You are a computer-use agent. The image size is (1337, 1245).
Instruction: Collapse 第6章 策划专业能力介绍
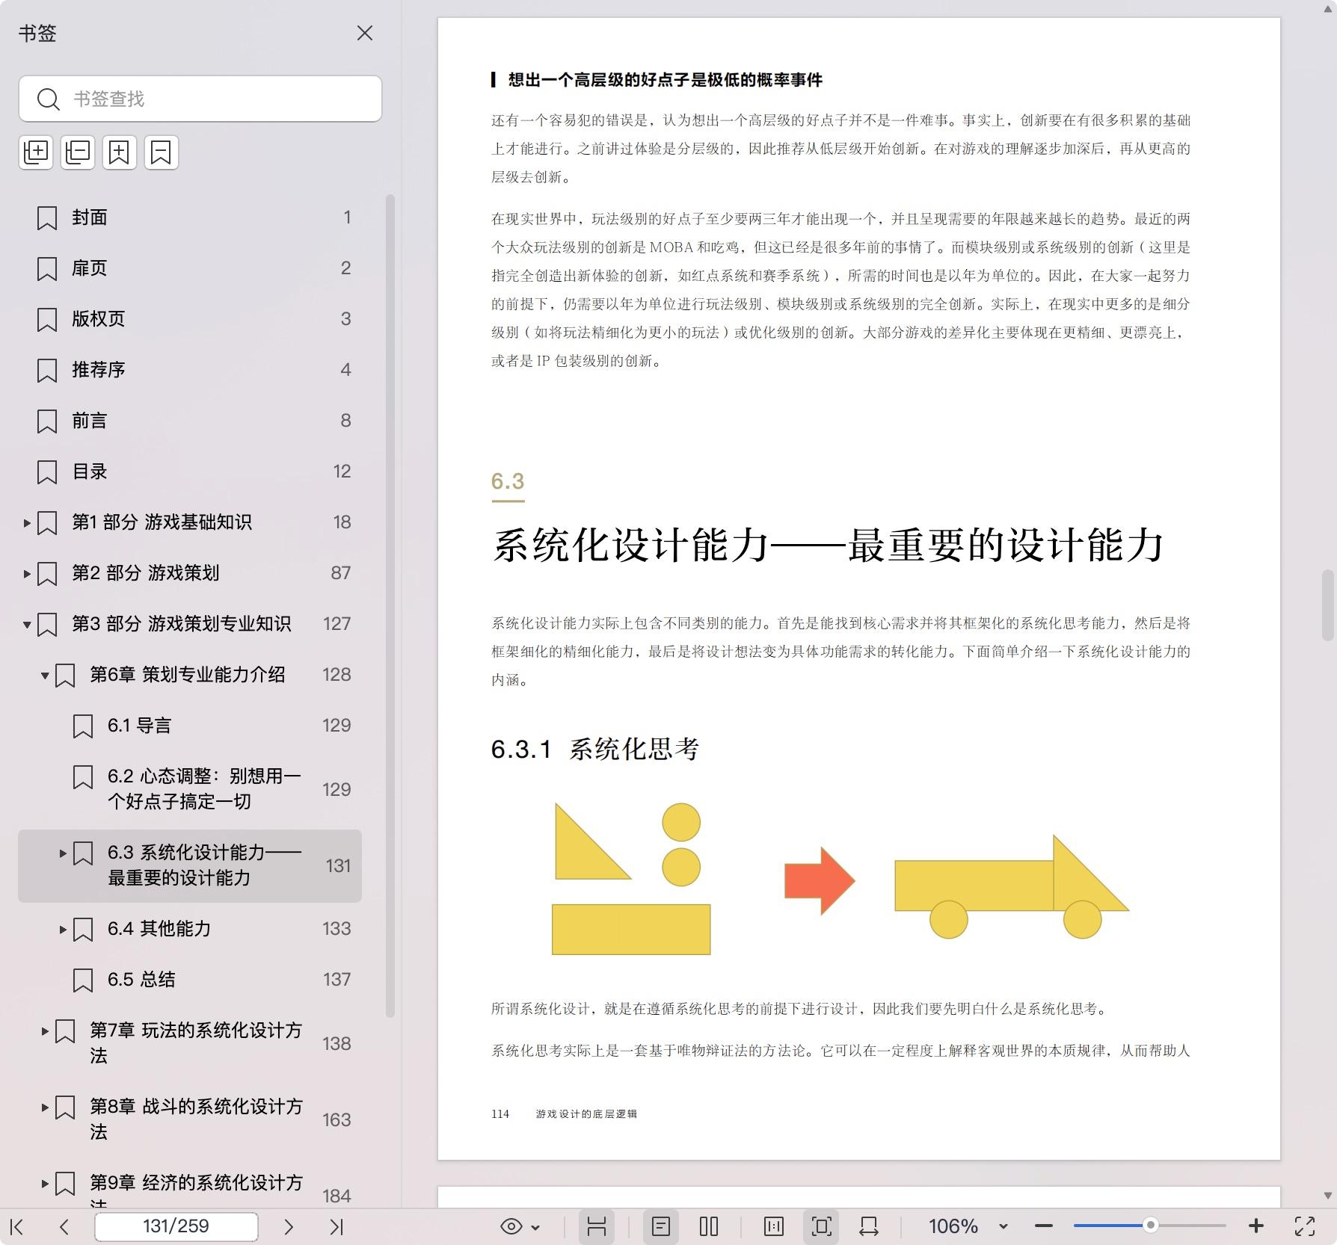[45, 676]
